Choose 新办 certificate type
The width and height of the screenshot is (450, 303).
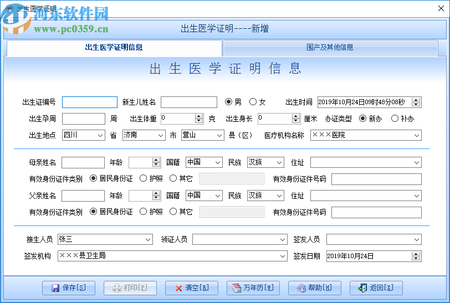pyautogui.click(x=363, y=119)
